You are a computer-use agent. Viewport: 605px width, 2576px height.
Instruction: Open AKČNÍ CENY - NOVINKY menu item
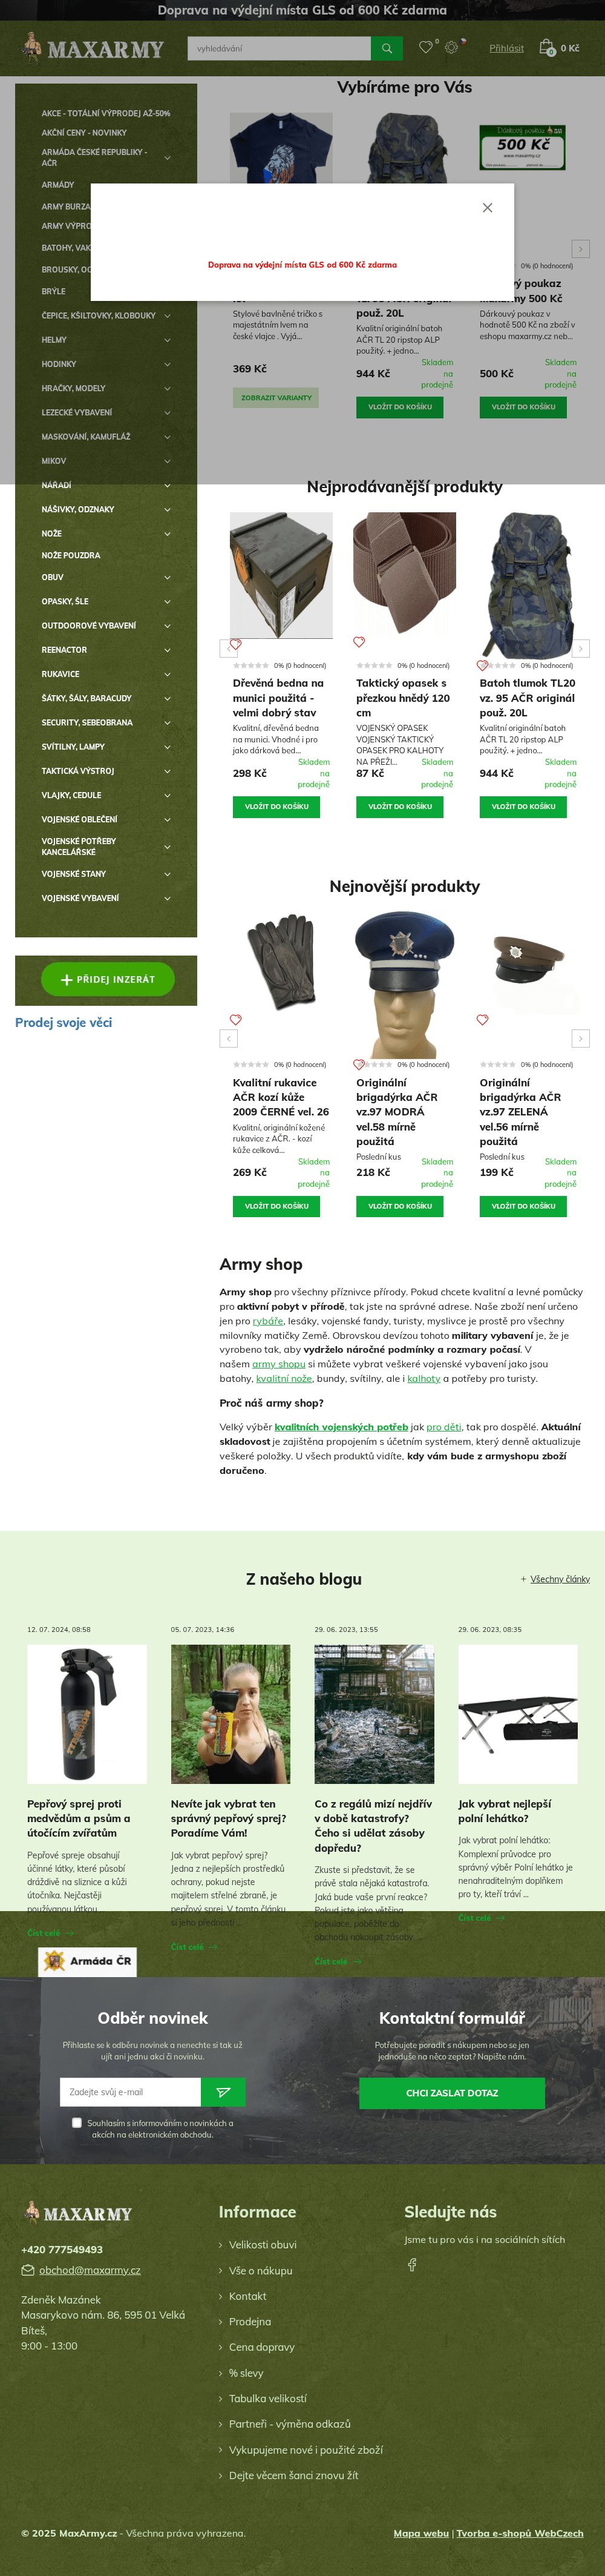tap(84, 132)
